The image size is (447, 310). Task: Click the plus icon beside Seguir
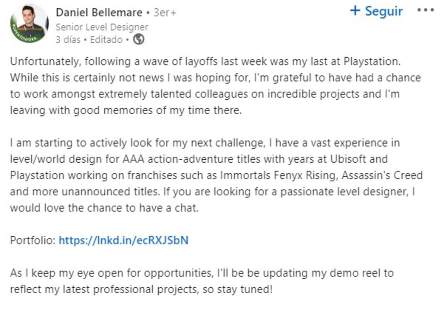(x=355, y=11)
